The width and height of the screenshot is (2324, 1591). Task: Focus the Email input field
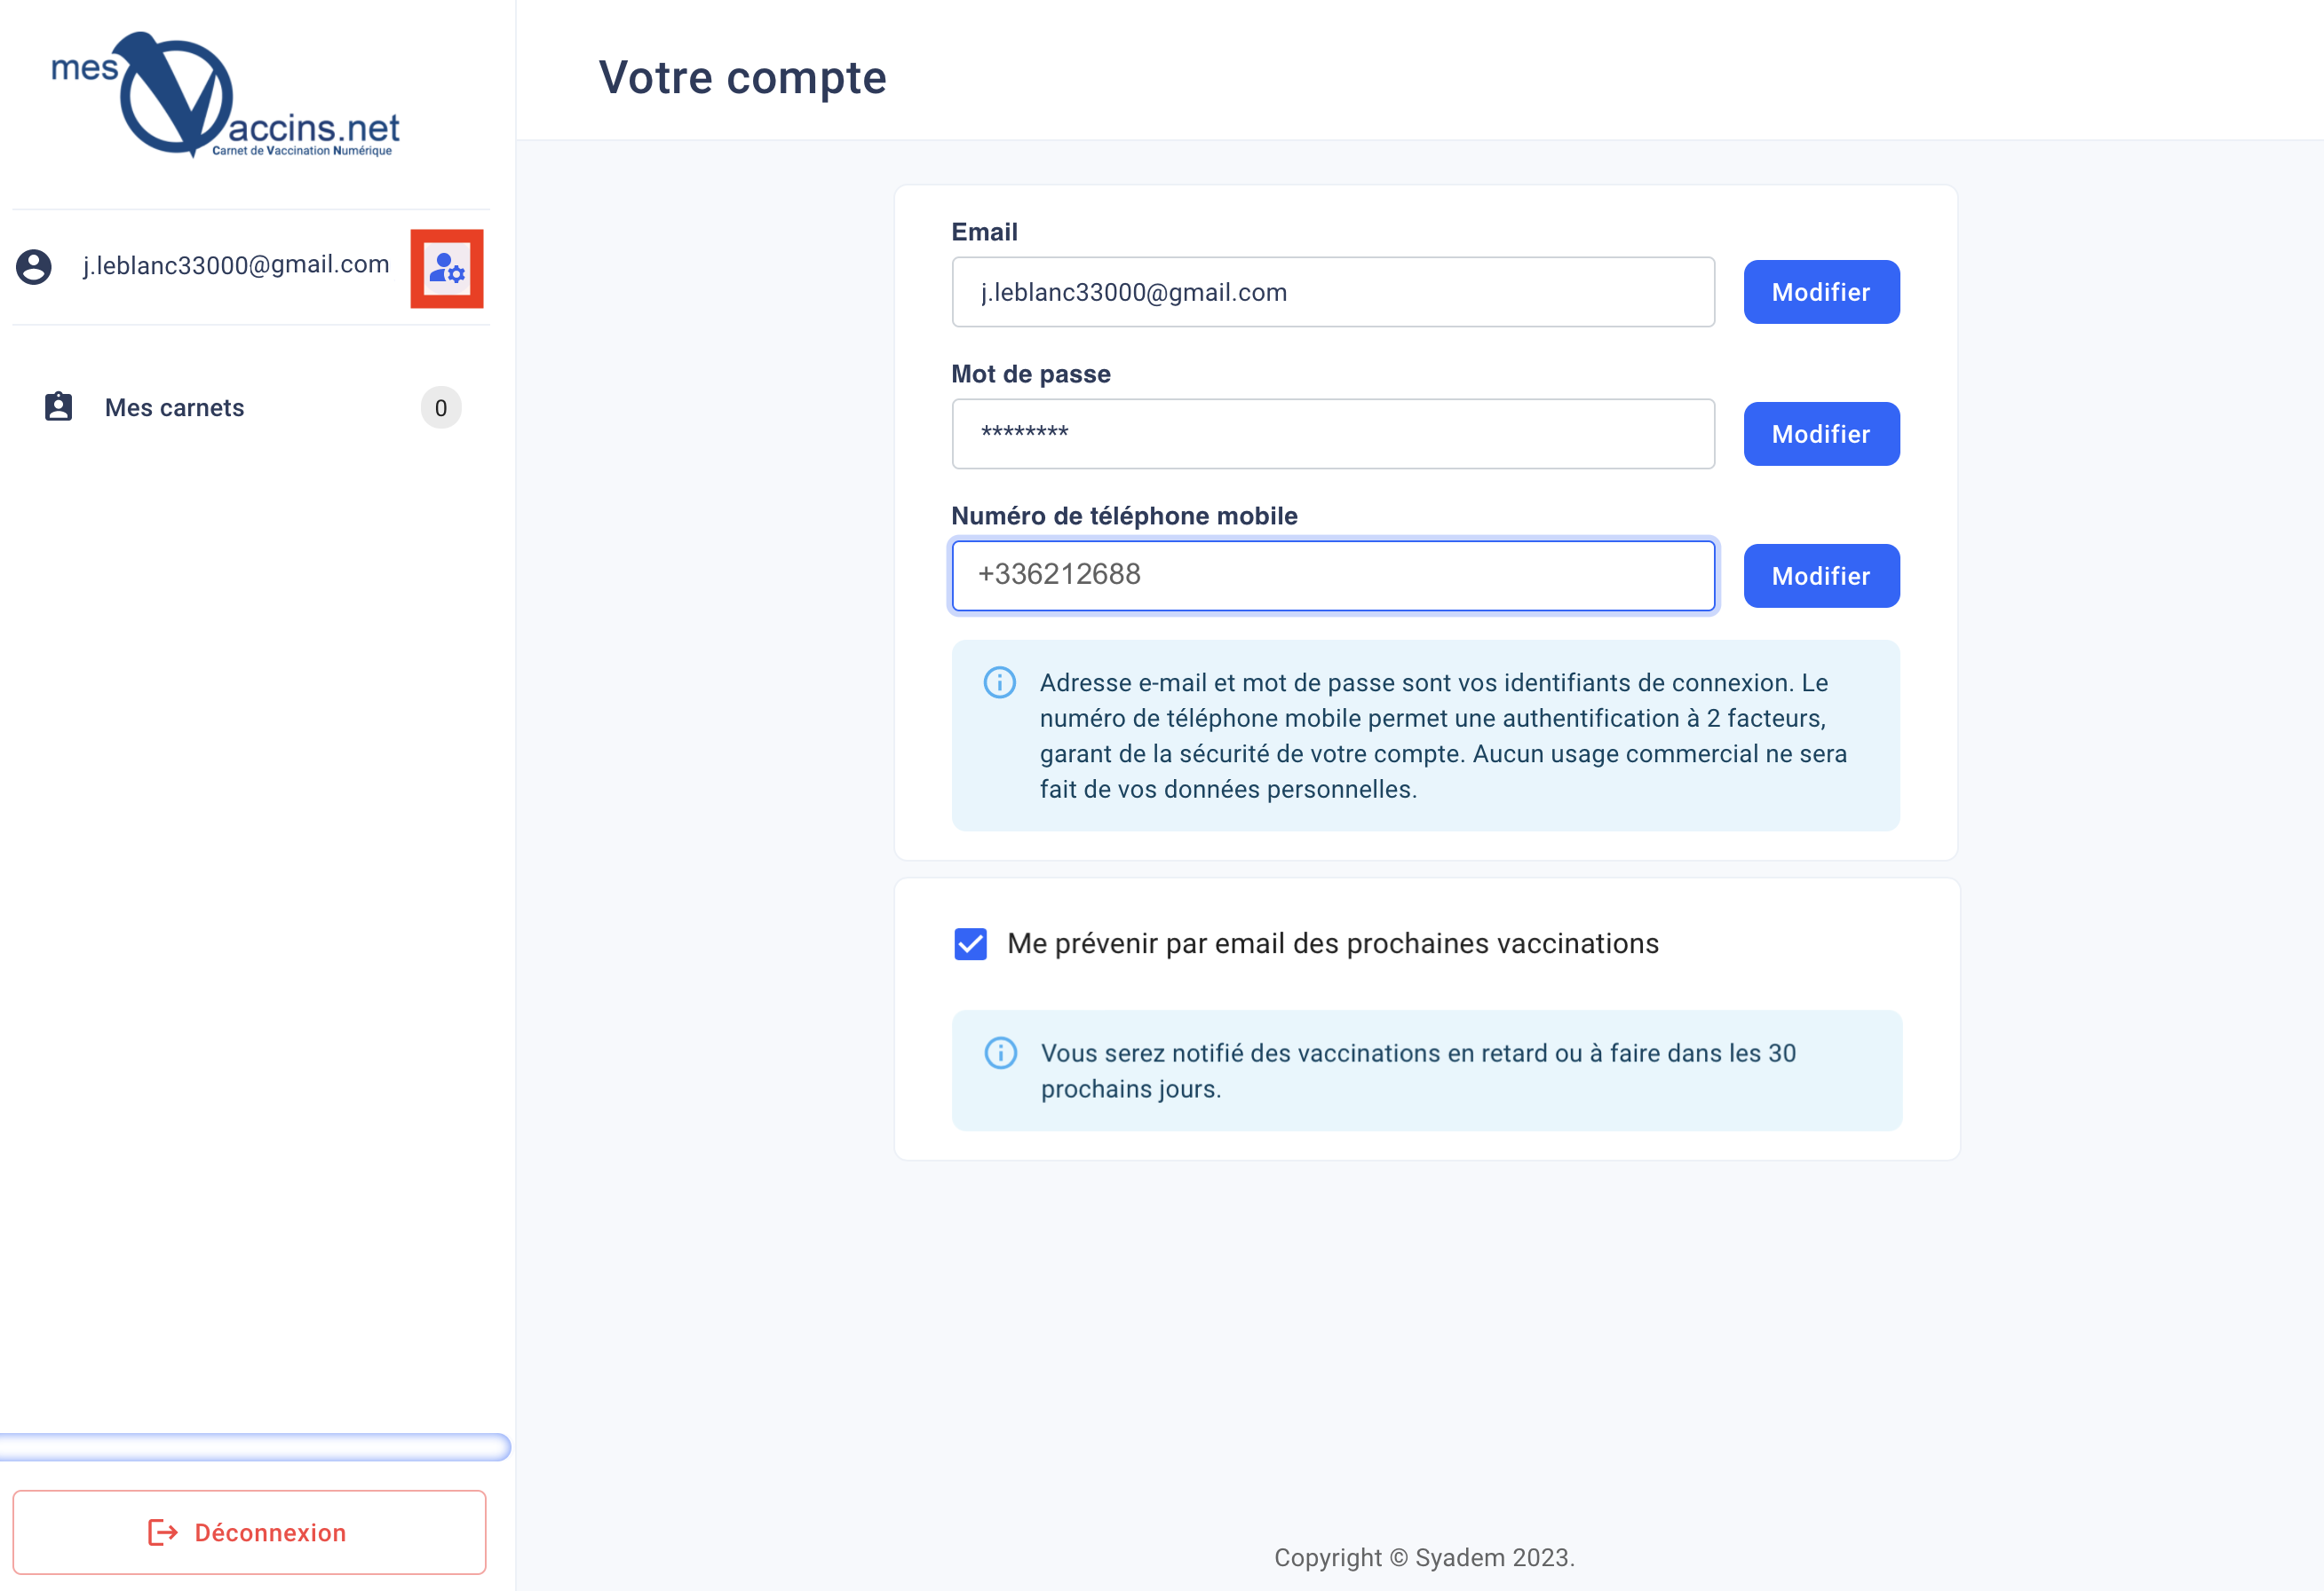coord(1333,292)
